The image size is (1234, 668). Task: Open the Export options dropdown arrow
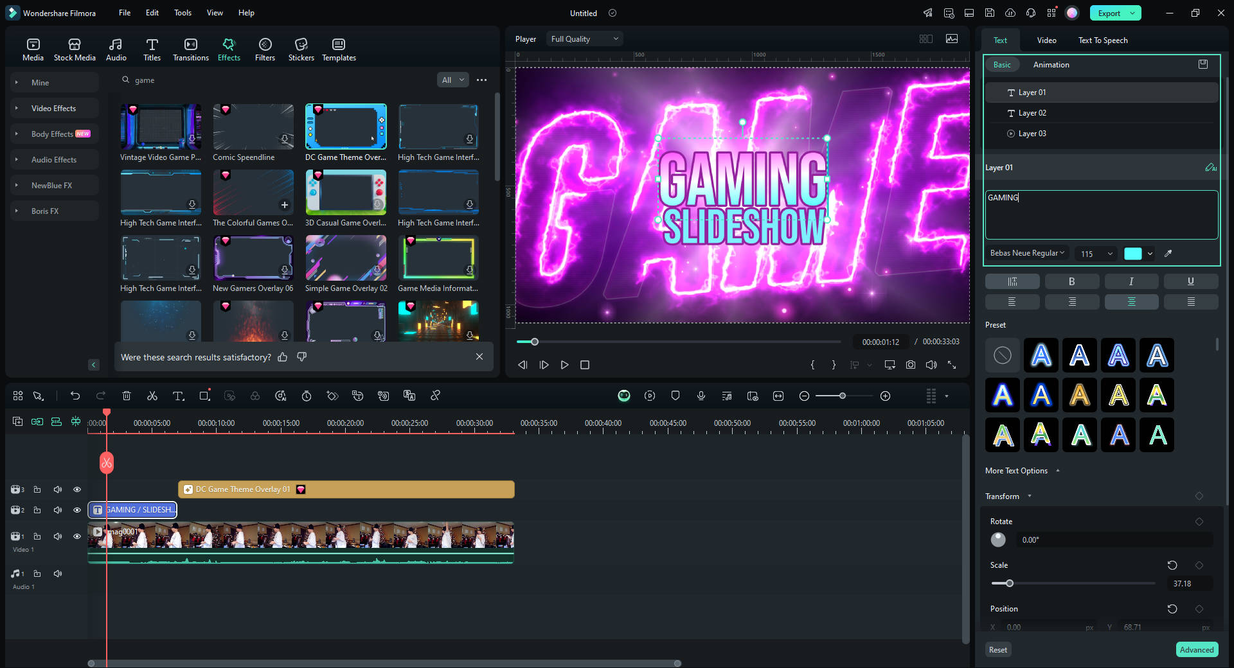pos(1133,13)
